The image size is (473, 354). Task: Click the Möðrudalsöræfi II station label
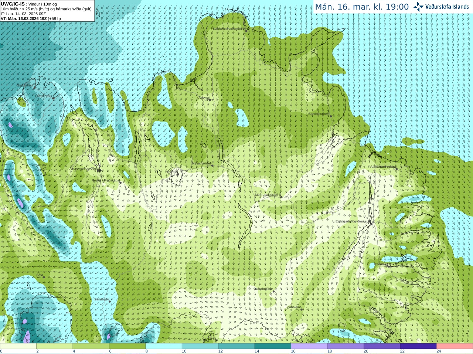[268, 195]
